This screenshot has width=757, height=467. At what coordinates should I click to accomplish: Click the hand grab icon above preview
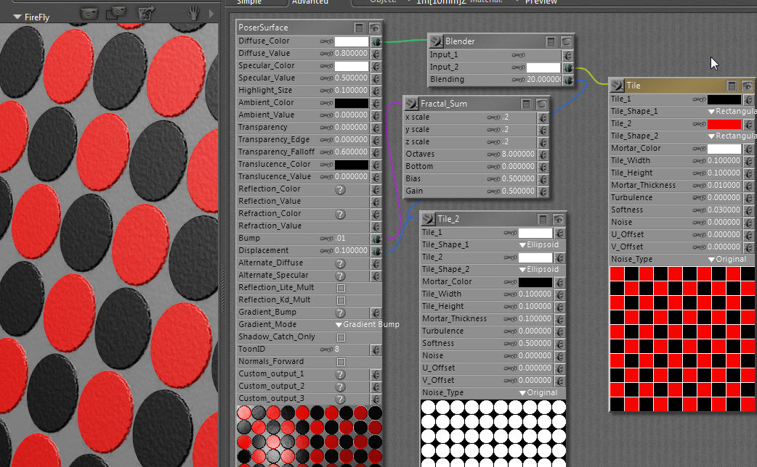click(193, 13)
